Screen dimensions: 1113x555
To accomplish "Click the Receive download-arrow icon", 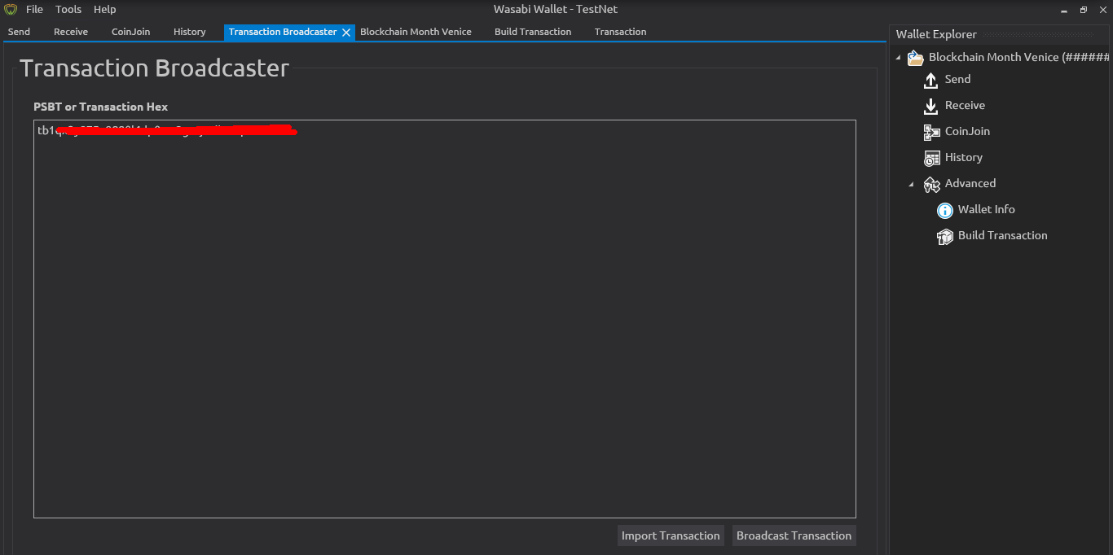I will pyautogui.click(x=930, y=106).
